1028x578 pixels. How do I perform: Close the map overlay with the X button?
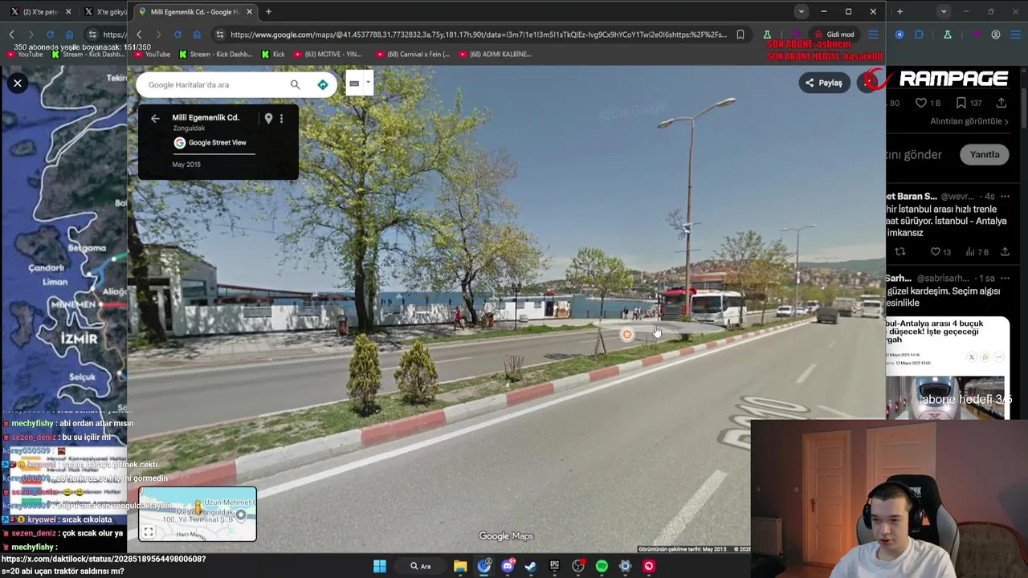tap(17, 83)
